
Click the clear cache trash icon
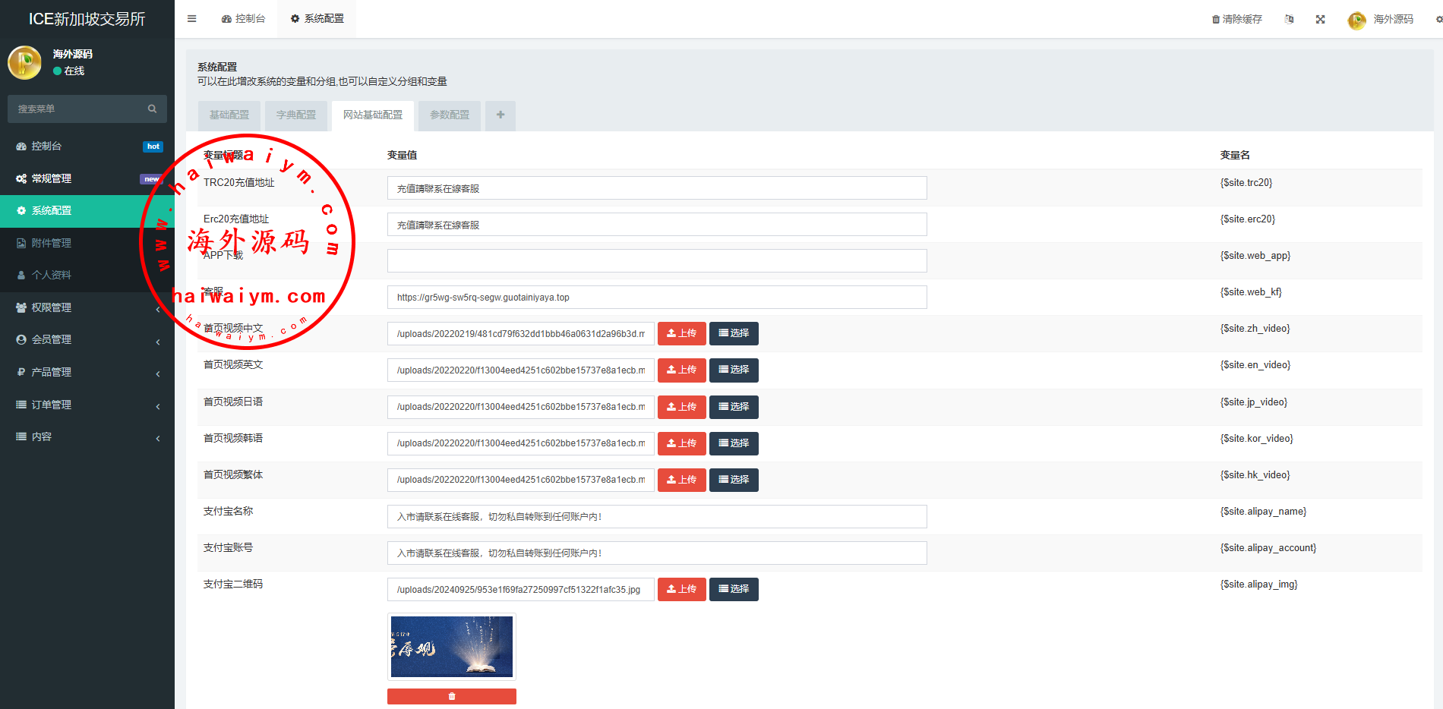pyautogui.click(x=1216, y=20)
